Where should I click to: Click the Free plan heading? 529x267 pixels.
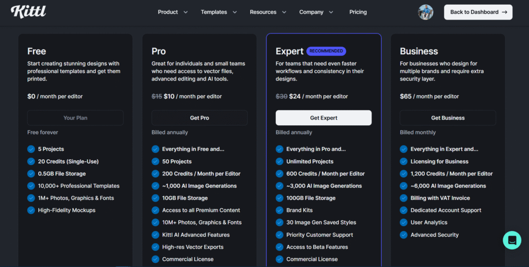(37, 51)
